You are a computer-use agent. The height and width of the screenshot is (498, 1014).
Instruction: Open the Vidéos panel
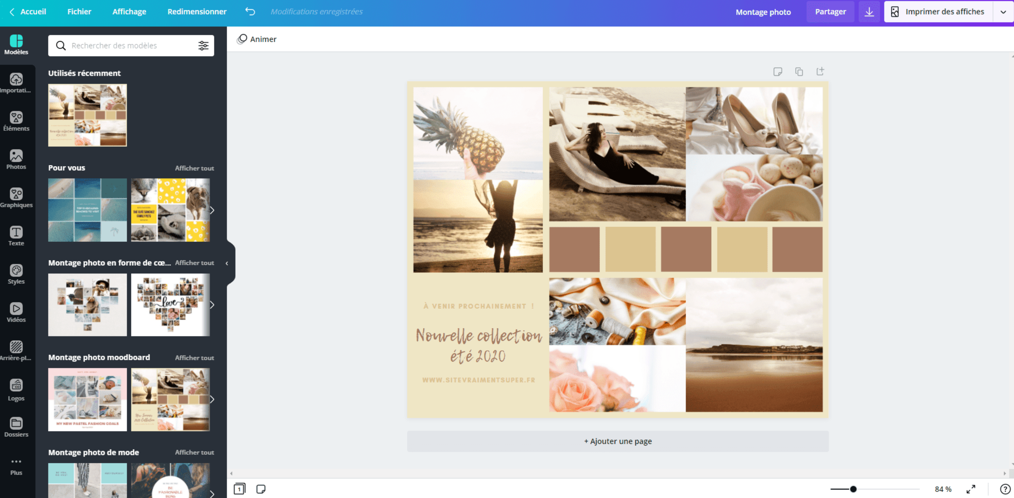[x=16, y=312]
